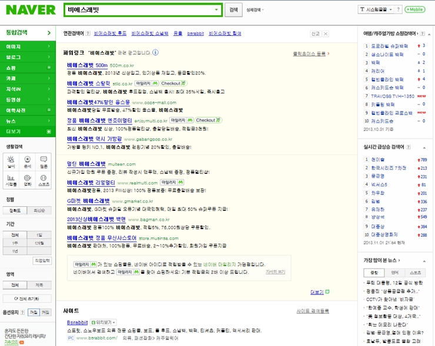Open the 블로그 search category
435x346 pixels.
[28, 57]
